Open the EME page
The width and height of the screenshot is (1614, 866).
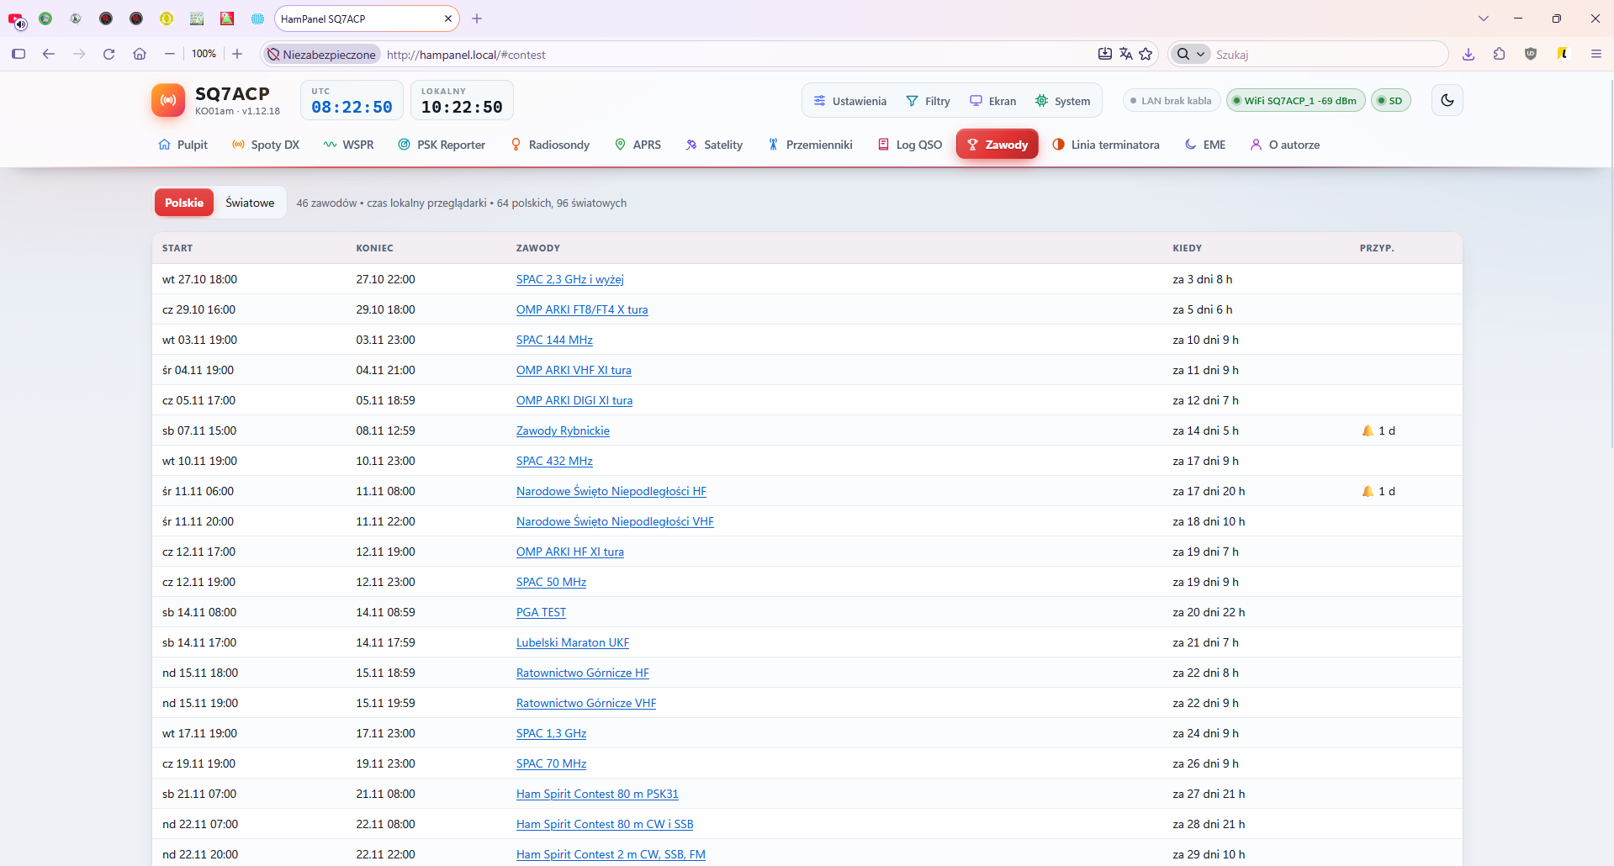(1205, 145)
